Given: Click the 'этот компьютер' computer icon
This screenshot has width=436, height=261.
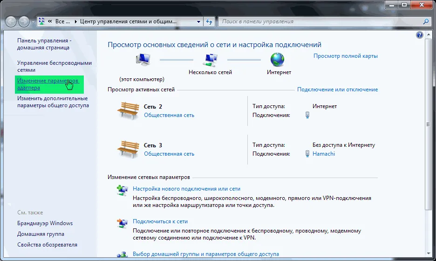Looking at the screenshot, I should click(x=142, y=60).
